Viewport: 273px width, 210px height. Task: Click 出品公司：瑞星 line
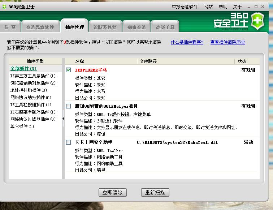90,170
